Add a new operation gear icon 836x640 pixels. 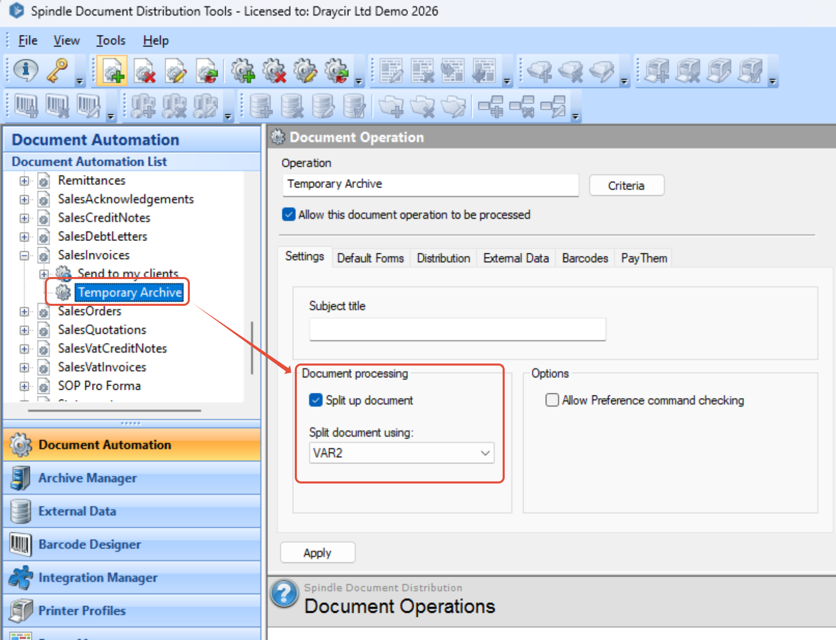coord(243,71)
